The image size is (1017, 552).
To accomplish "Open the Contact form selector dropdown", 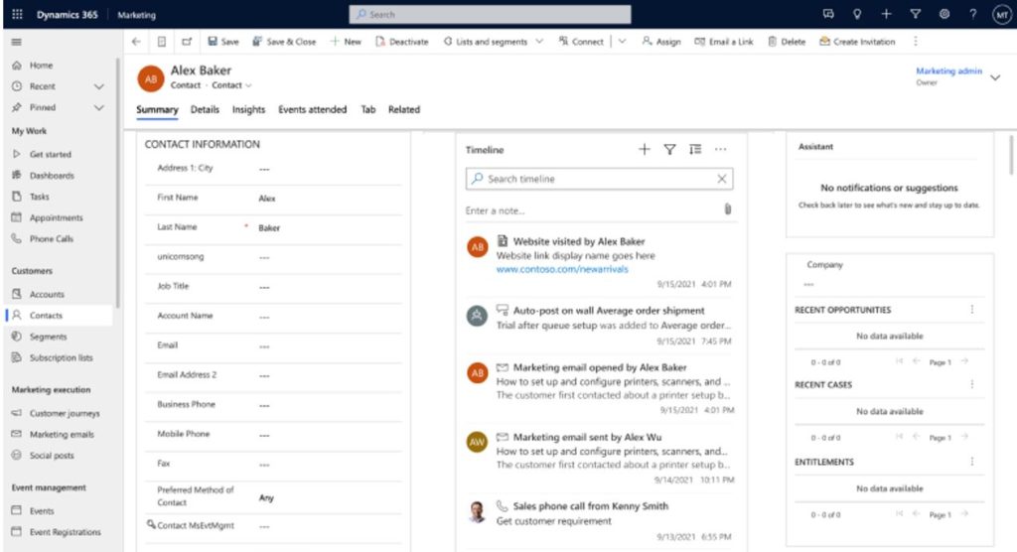I will tap(231, 85).
